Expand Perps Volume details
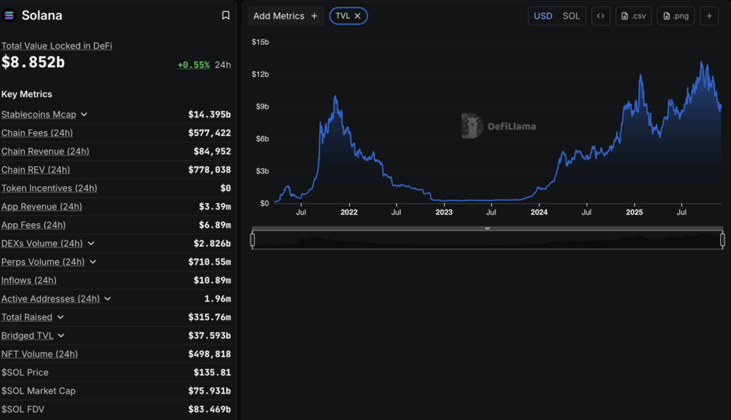Screen dimensions: 731x420 (93, 262)
